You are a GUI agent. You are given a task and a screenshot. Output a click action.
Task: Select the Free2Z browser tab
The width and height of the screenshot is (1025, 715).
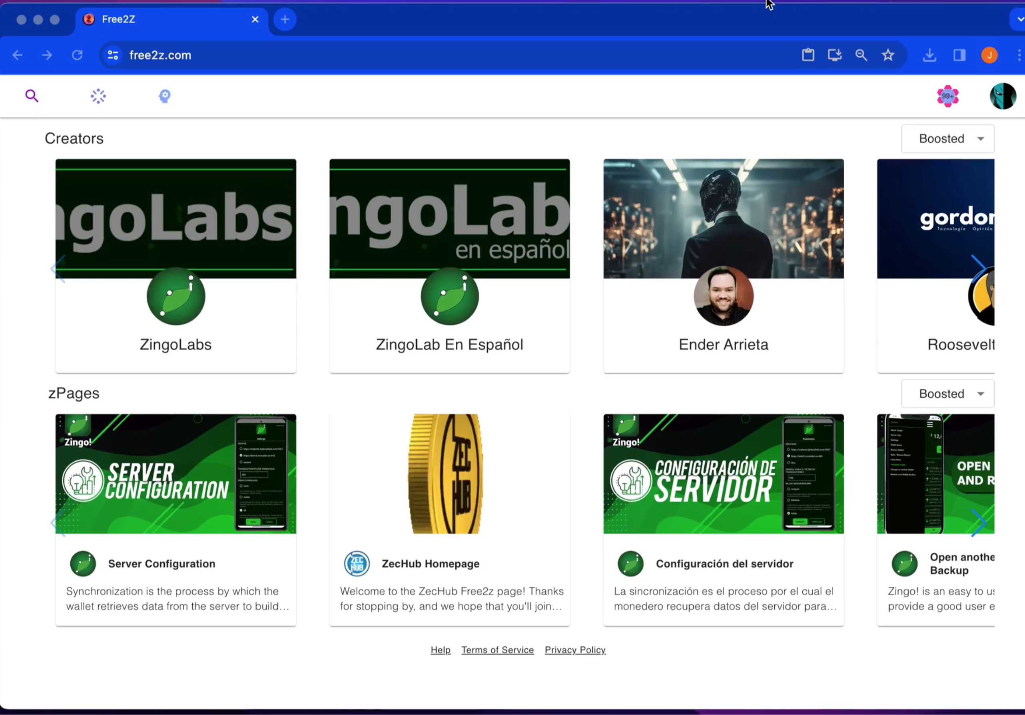point(172,19)
